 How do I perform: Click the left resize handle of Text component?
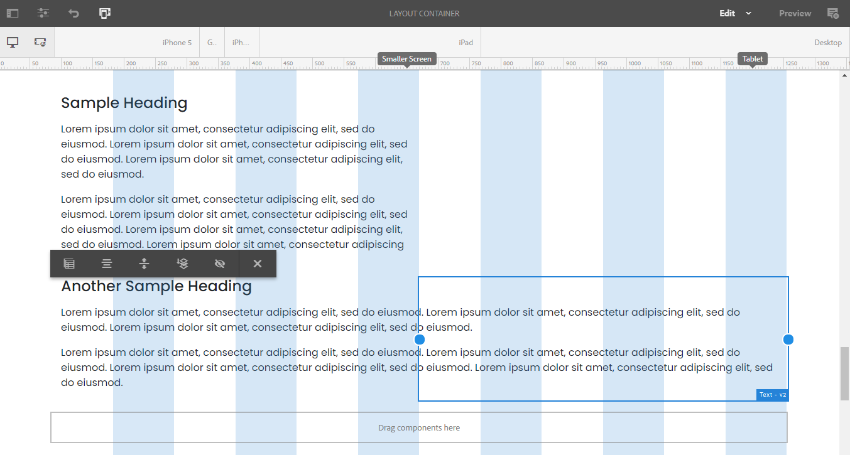pyautogui.click(x=419, y=339)
